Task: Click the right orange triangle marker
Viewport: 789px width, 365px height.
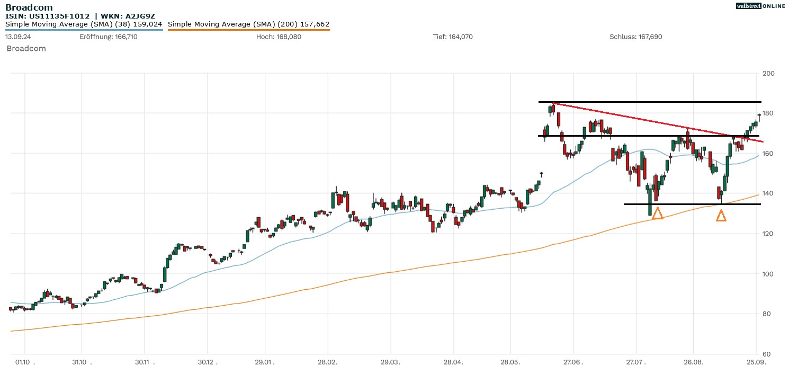Action: (721, 216)
